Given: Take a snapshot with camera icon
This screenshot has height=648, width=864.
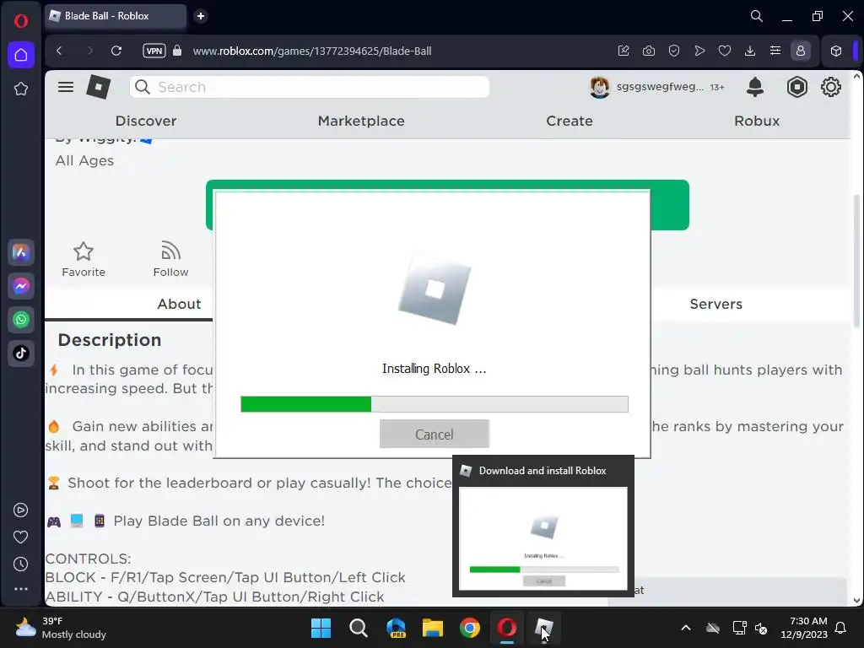Looking at the screenshot, I should point(649,51).
